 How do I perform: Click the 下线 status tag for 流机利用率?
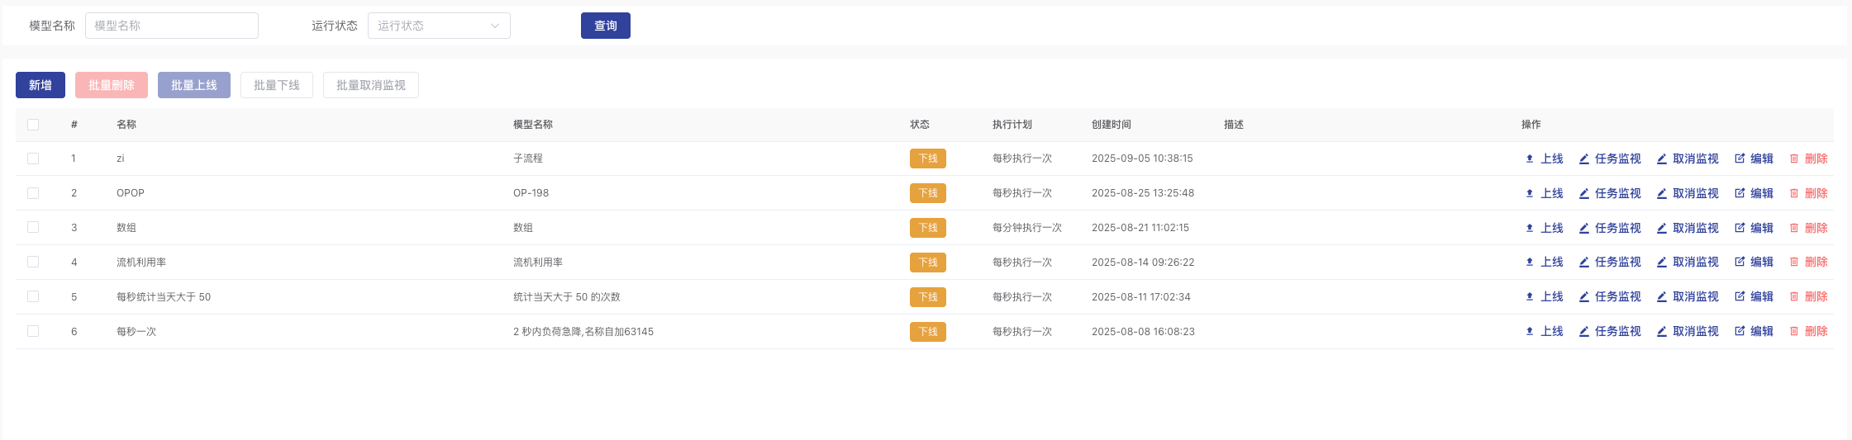point(927,263)
